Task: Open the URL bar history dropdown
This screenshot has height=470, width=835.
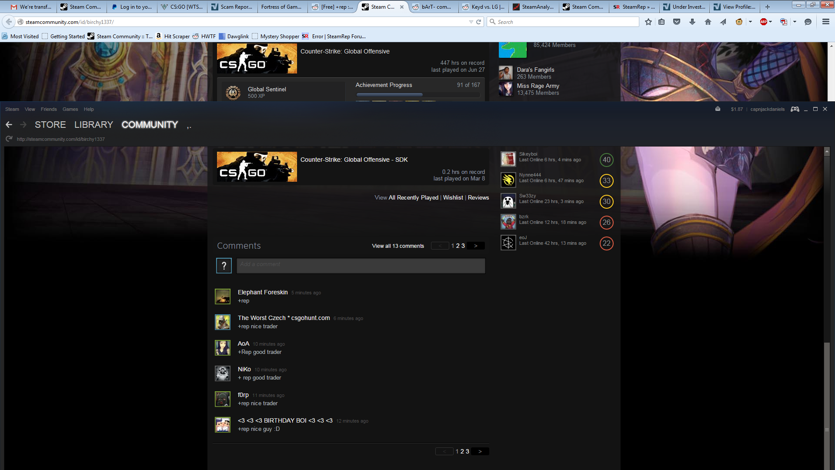Action: pyautogui.click(x=471, y=22)
